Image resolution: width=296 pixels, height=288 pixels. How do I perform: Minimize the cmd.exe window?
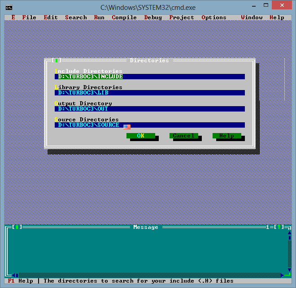point(254,6)
